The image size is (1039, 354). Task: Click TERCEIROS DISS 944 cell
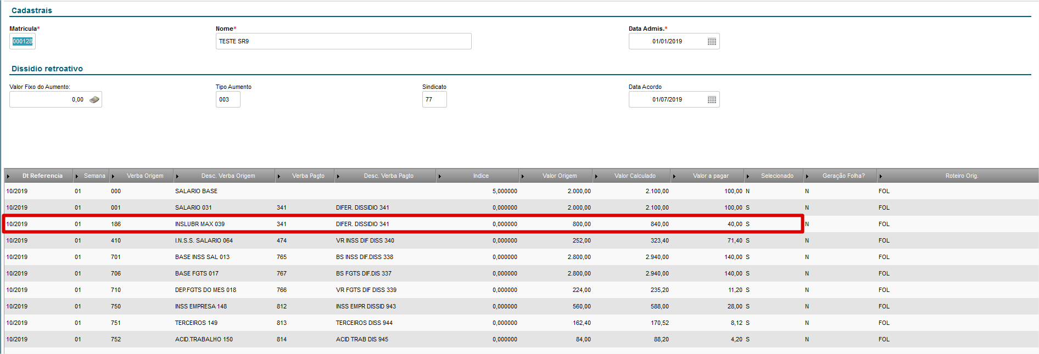364,323
